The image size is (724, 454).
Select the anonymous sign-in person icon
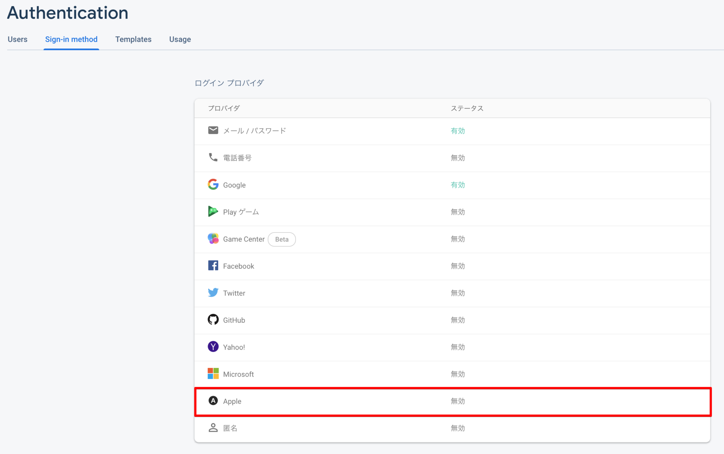[213, 428]
